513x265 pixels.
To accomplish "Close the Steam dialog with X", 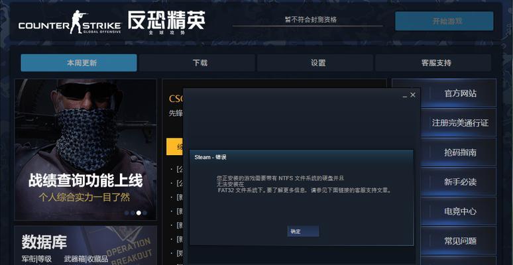I will coord(413,95).
